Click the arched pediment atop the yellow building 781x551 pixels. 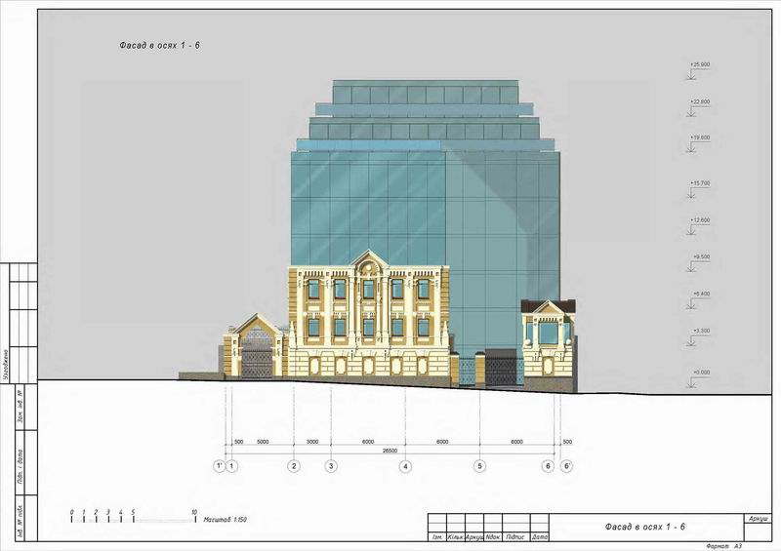[x=369, y=260]
